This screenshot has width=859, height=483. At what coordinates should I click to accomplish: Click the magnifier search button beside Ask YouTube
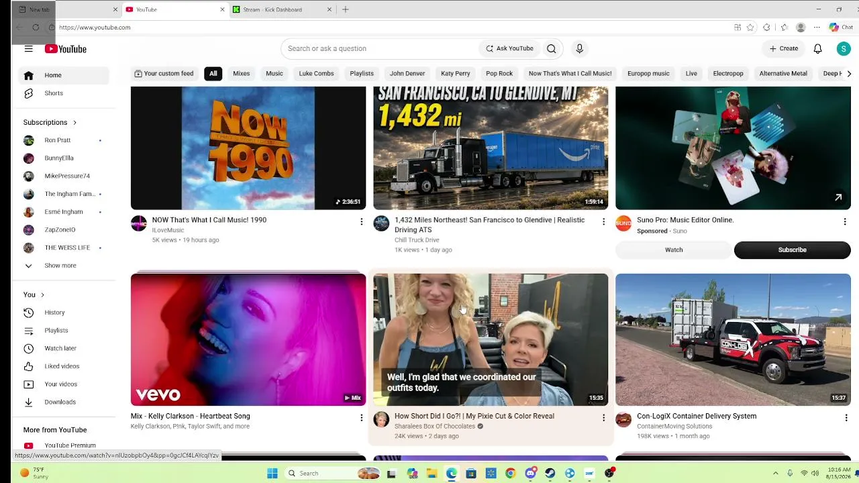551,48
